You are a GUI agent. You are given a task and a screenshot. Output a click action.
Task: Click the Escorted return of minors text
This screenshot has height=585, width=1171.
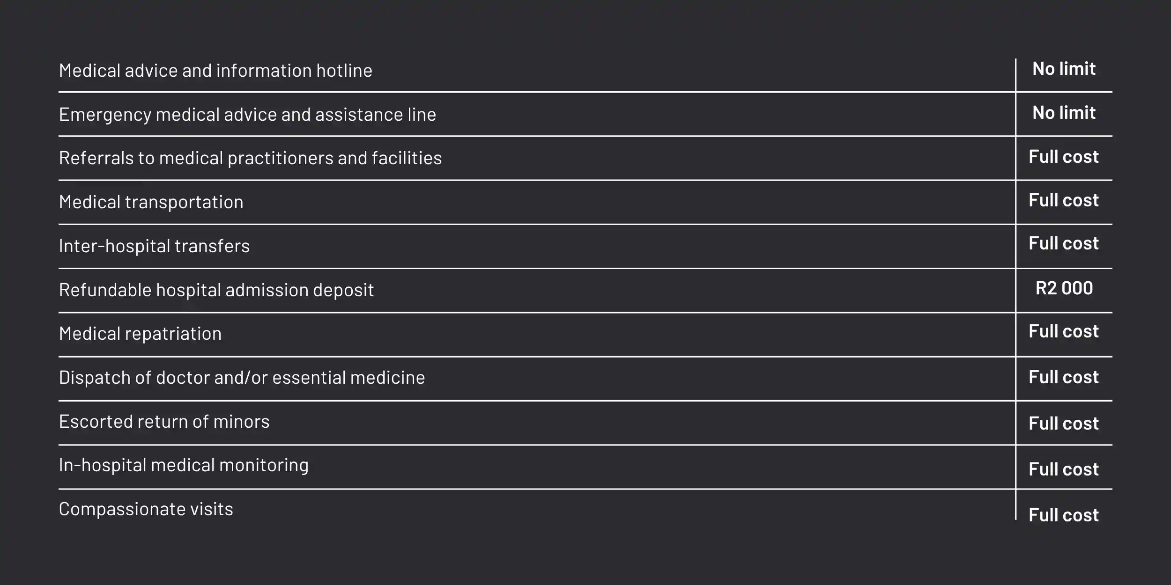pos(164,422)
